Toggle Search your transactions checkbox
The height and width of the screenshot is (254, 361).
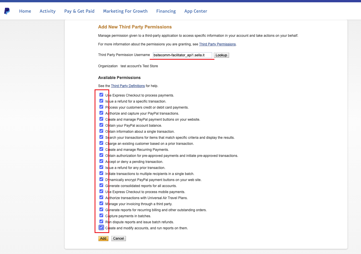coord(101,137)
